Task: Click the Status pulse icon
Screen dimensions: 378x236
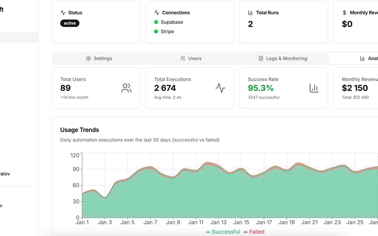Action: coord(63,13)
